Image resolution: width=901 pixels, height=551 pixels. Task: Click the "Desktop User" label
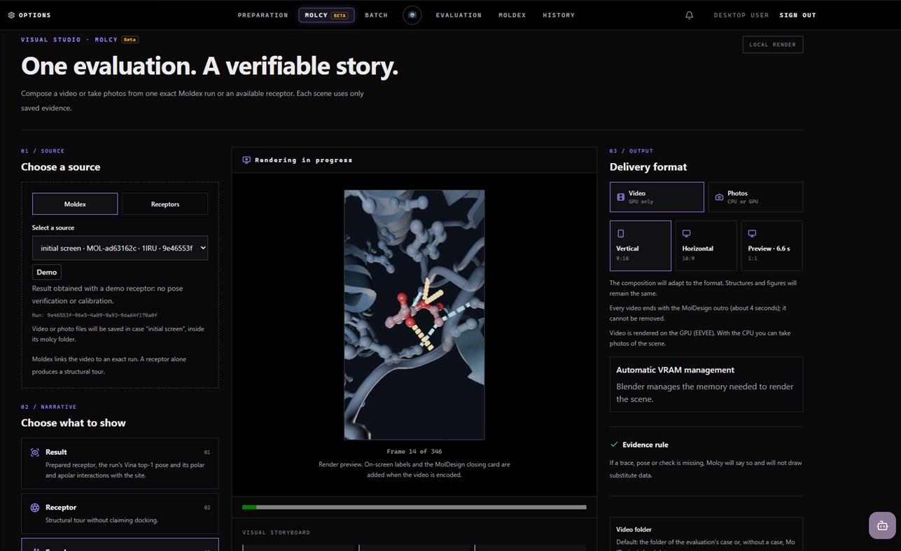(741, 15)
